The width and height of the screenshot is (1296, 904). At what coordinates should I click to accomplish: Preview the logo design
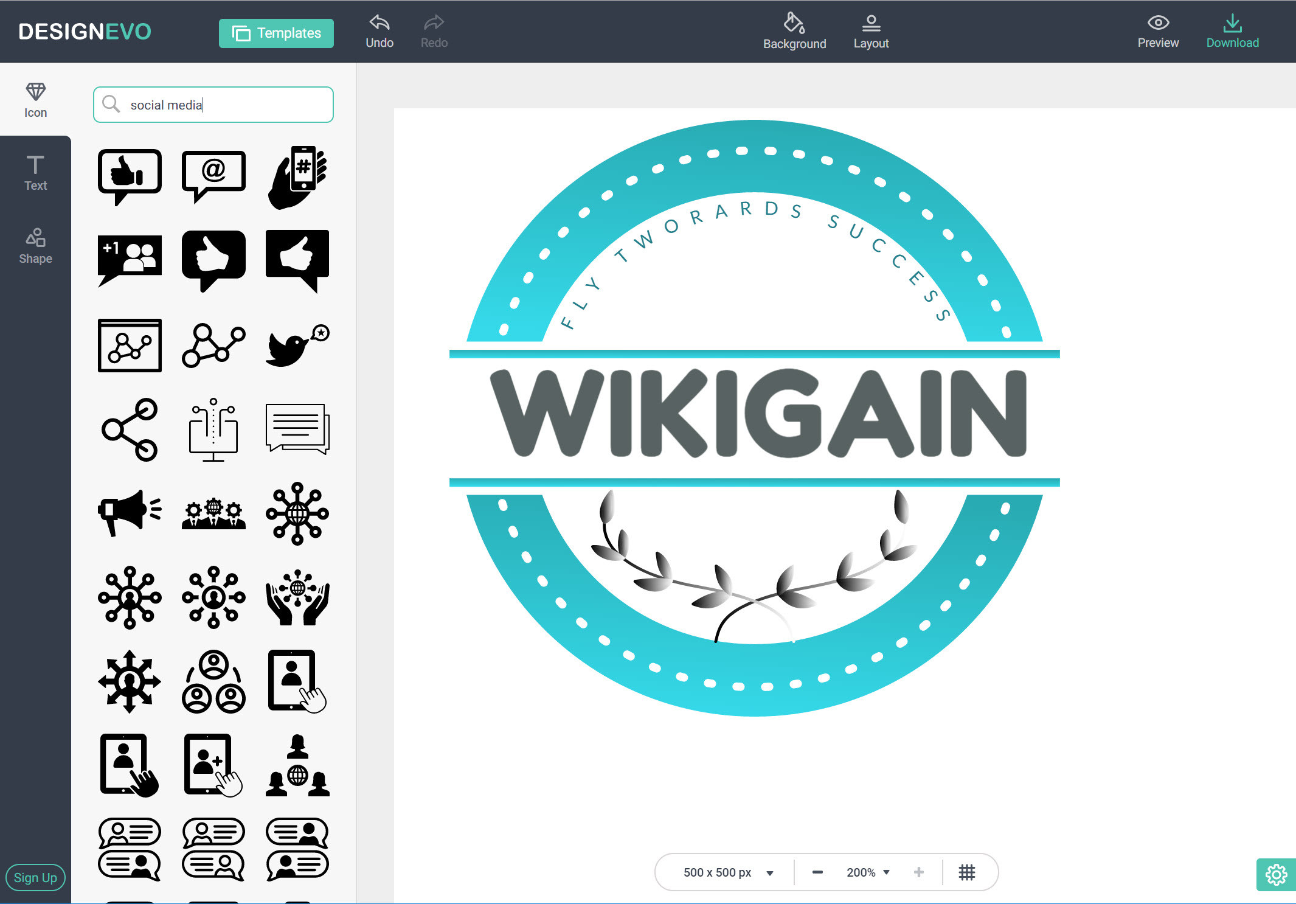tap(1158, 32)
